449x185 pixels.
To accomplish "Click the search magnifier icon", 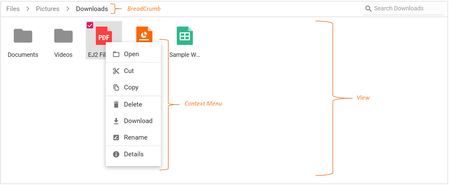I will [369, 9].
